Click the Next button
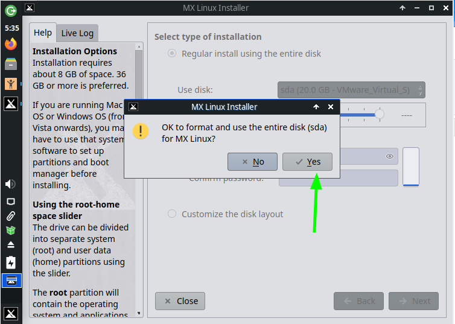 click(x=413, y=301)
